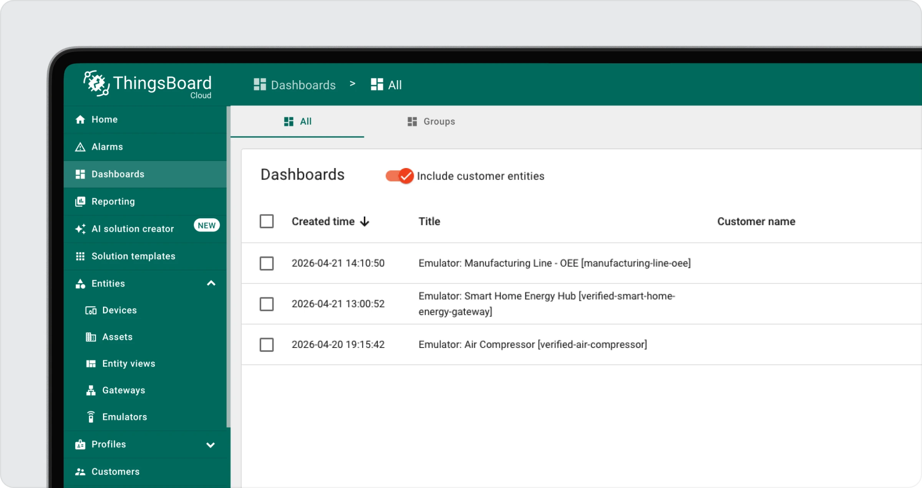The image size is (922, 488).
Task: Check the select-all header checkbox
Action: pos(267,221)
